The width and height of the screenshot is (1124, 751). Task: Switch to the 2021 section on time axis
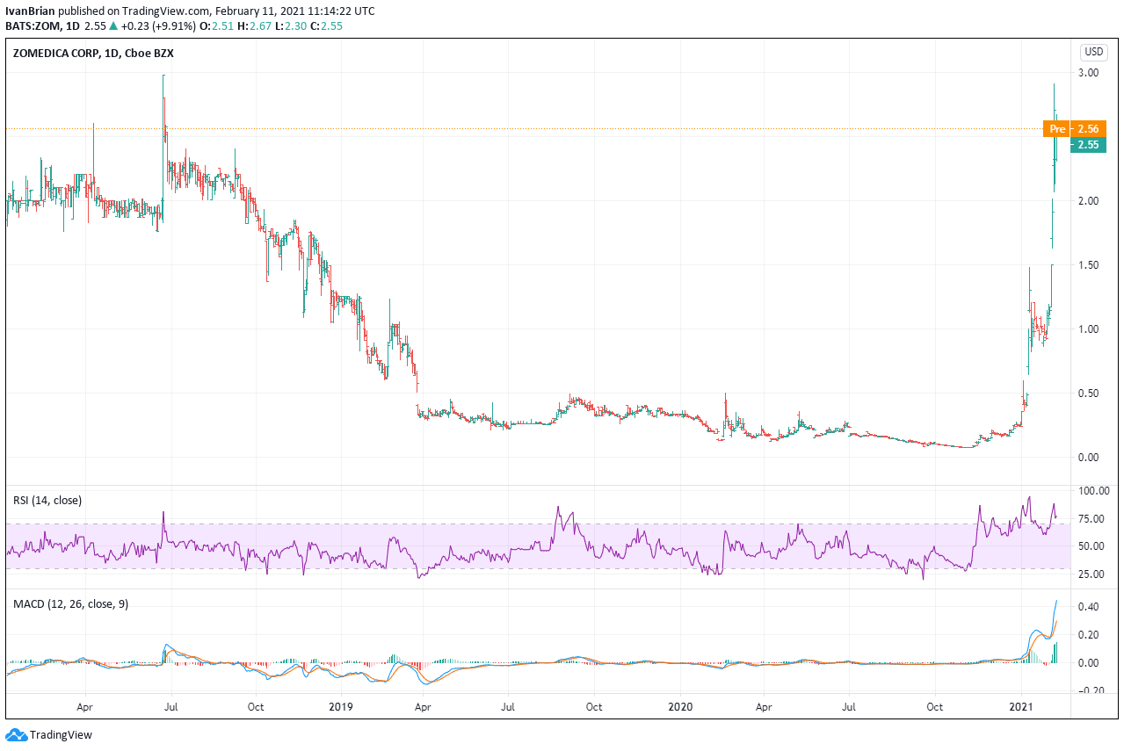point(1020,706)
